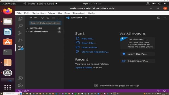Open the Edit menu
This screenshot has width=169, height=95.
27,13
